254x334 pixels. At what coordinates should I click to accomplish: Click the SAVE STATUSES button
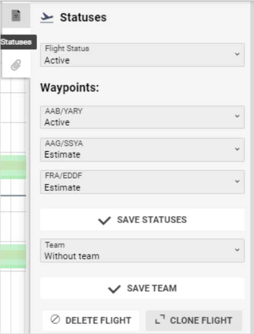click(143, 220)
